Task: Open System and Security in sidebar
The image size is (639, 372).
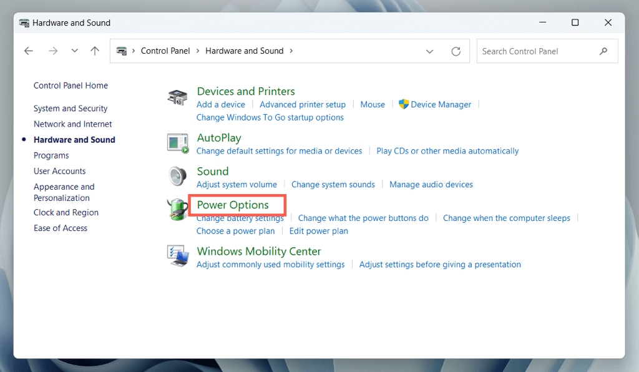Action: [71, 109]
